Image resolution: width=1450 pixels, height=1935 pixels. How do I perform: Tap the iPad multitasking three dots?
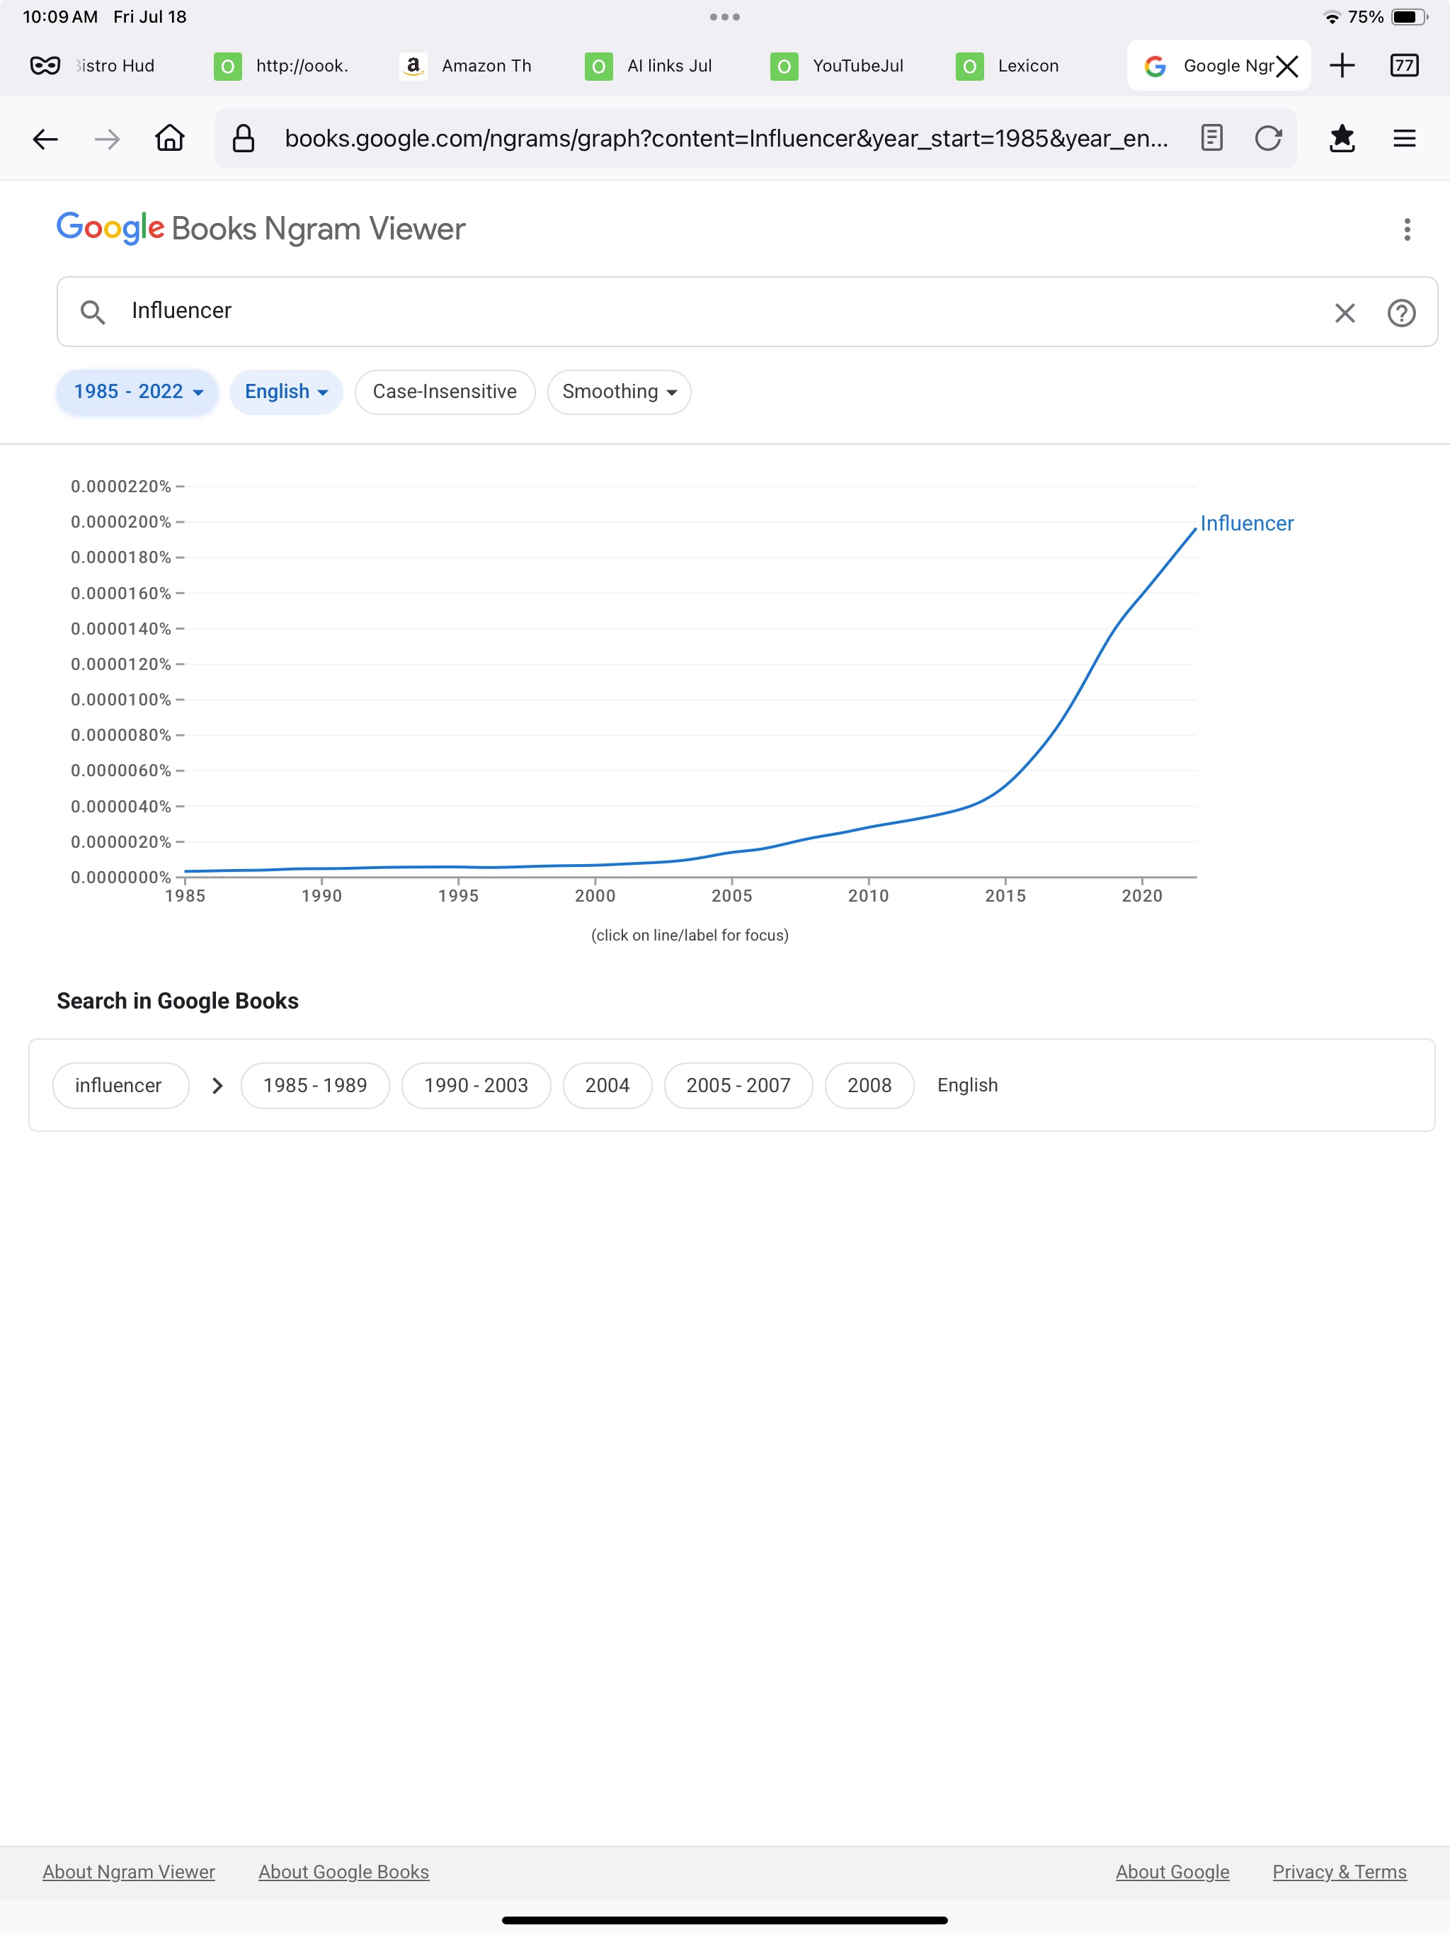725,16
